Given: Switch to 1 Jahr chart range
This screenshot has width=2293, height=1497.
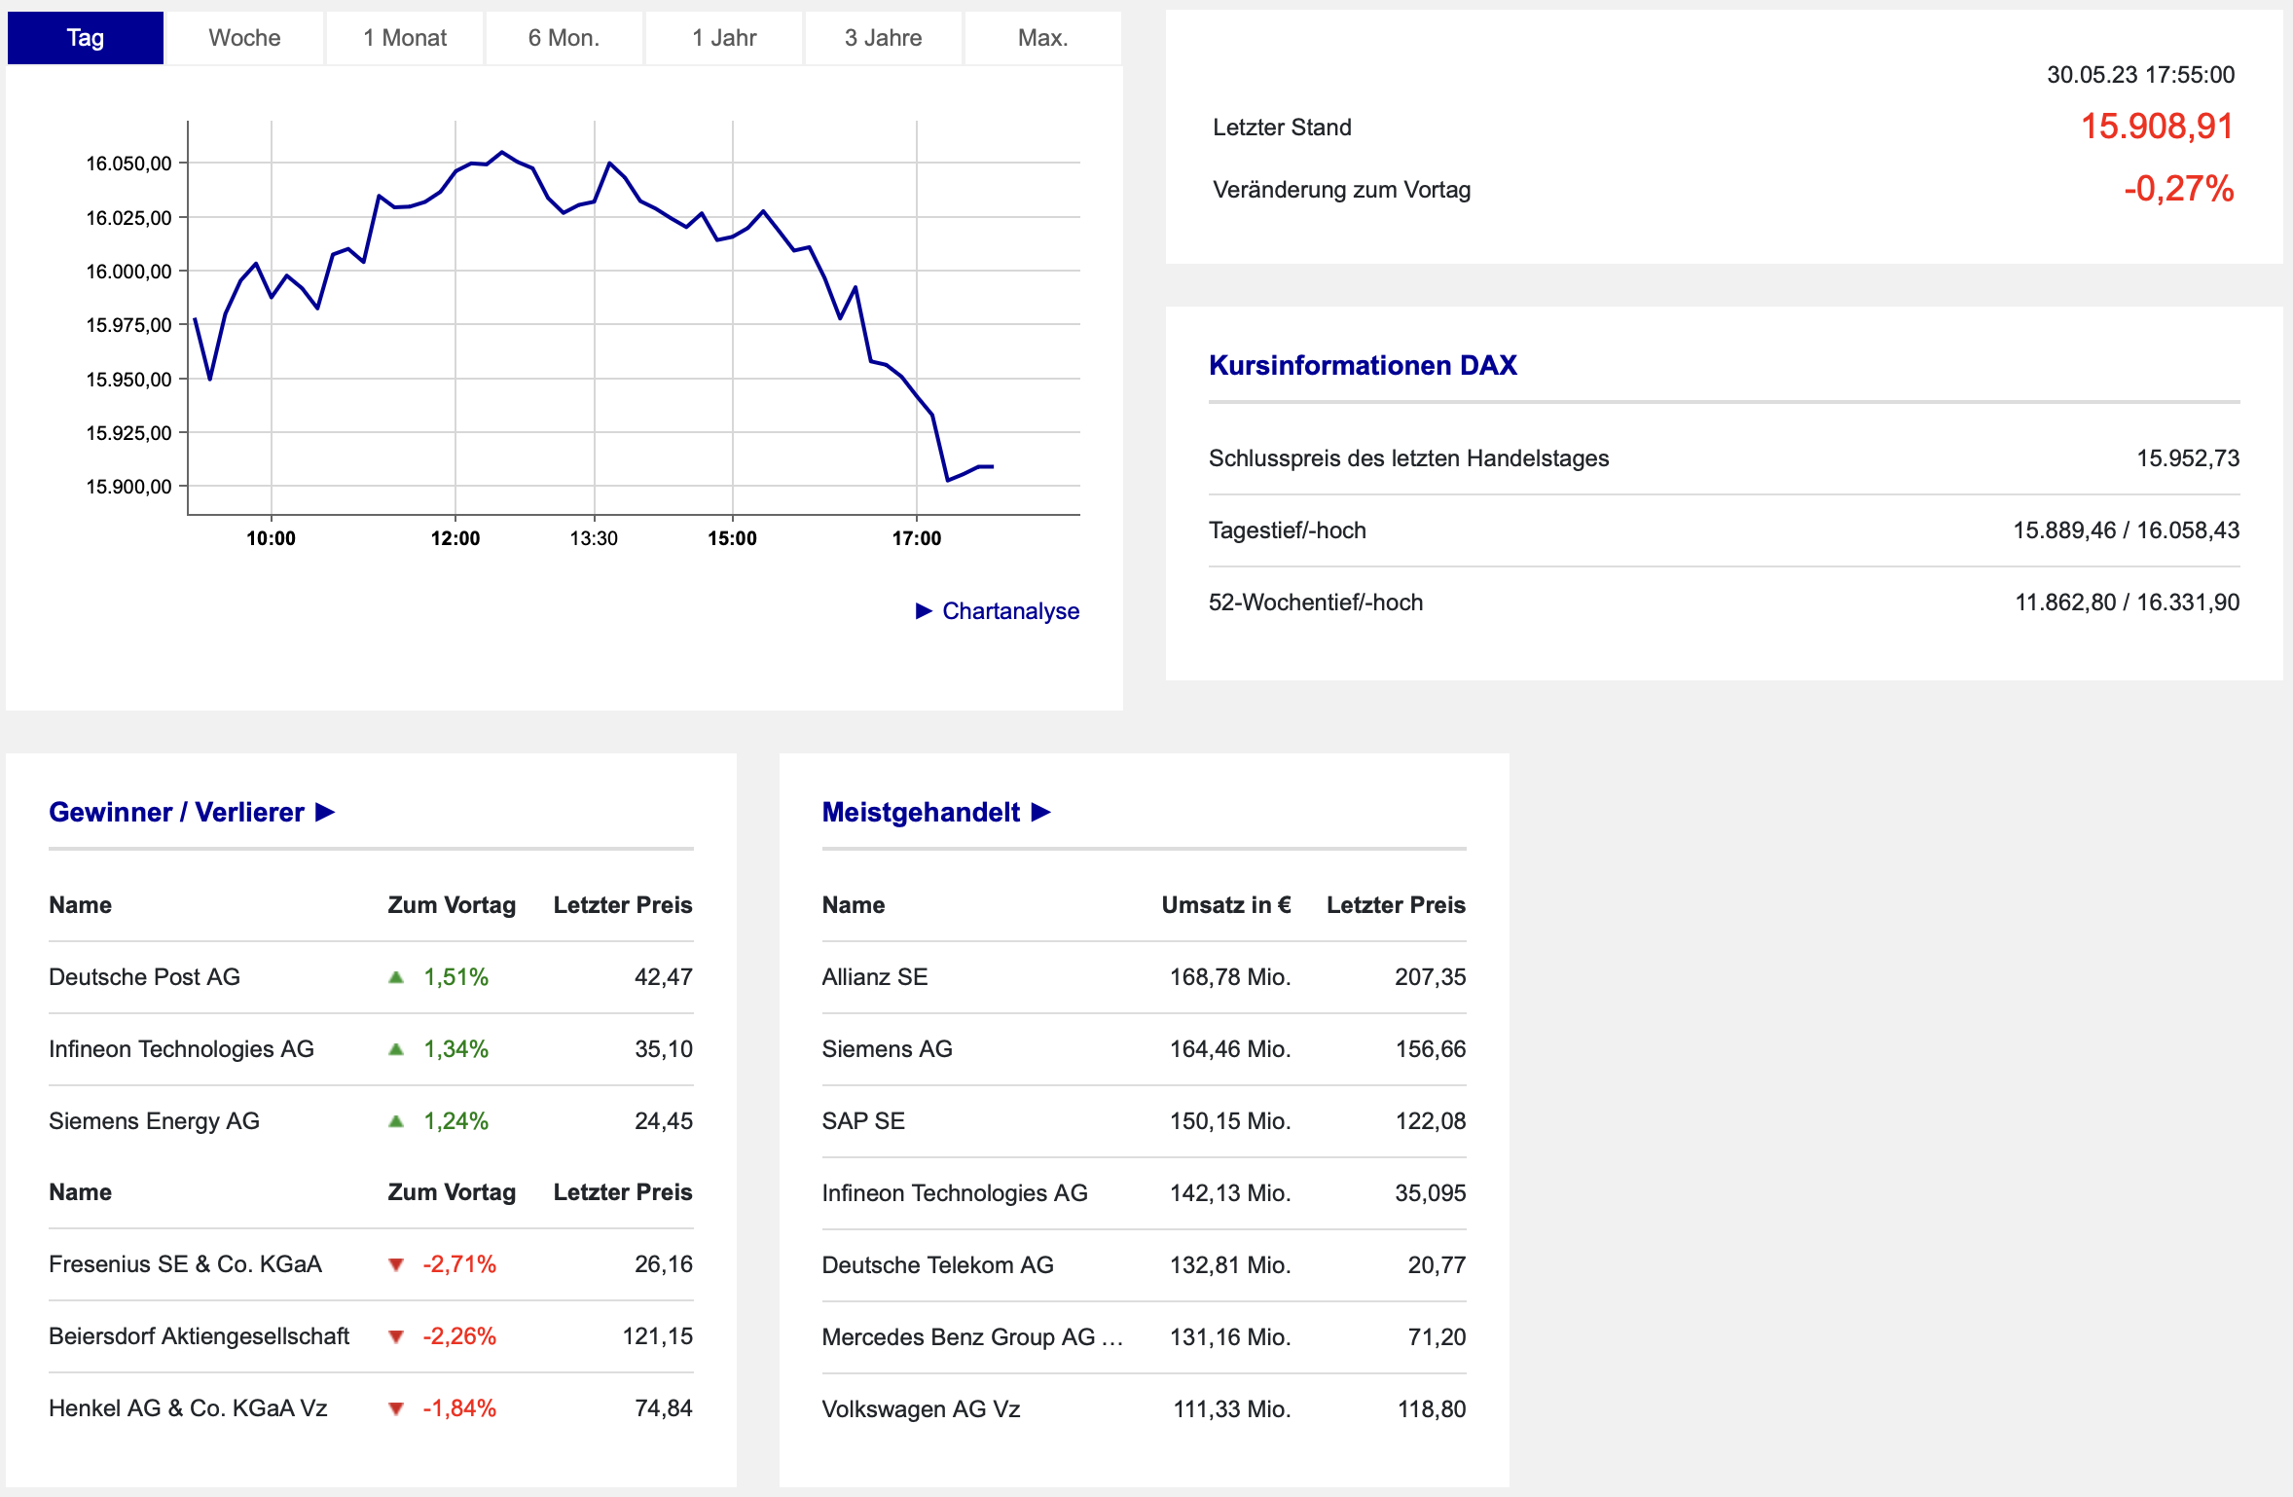Looking at the screenshot, I should click(724, 38).
